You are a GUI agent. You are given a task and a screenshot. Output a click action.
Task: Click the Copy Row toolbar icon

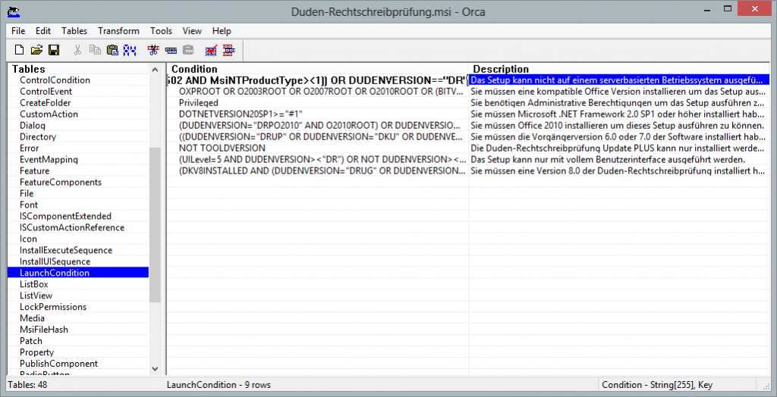(171, 50)
